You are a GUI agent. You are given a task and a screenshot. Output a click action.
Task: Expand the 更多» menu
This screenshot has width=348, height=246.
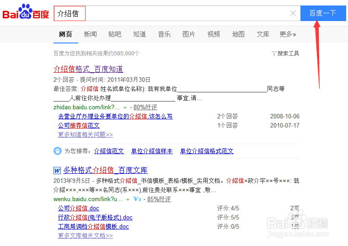(288, 34)
